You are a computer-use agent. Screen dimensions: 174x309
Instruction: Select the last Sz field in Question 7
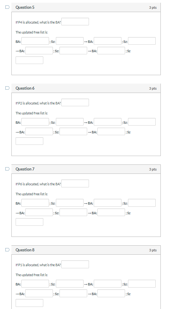coord(29,222)
